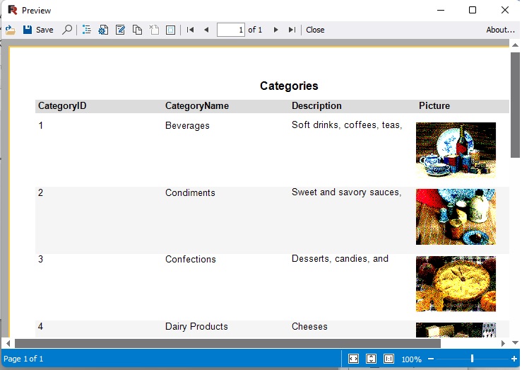
Task: Click the horizontal scrollbar right arrow
Action: pyautogui.click(x=503, y=343)
